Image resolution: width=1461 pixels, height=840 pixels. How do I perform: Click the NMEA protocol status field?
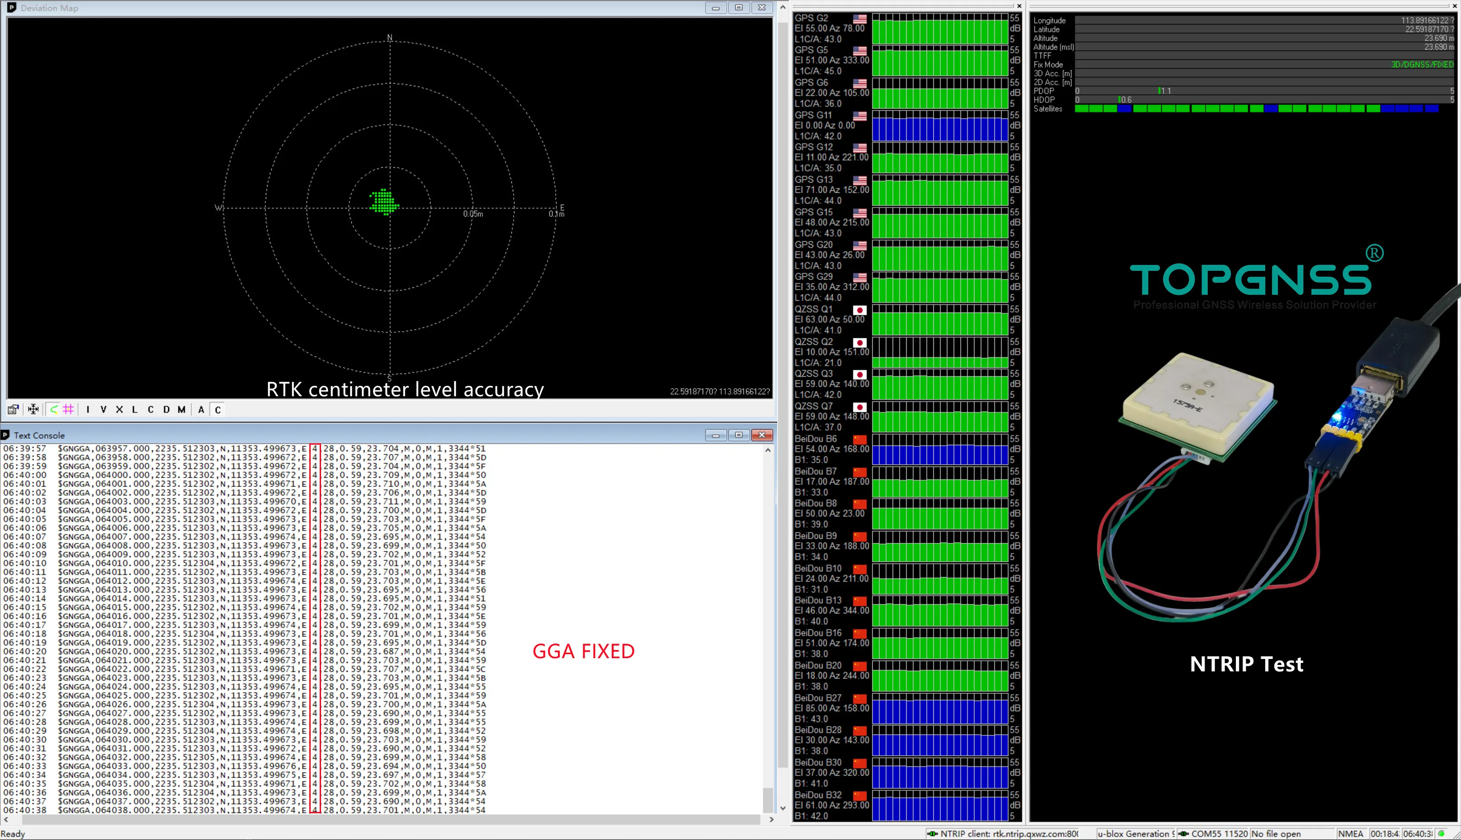(1351, 834)
